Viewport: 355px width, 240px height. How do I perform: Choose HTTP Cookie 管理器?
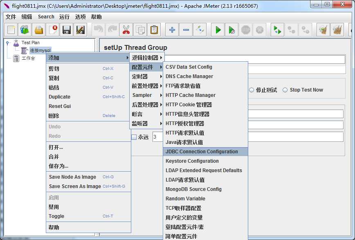205,105
